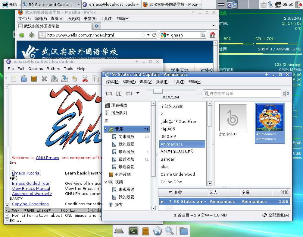The width and height of the screenshot is (303, 237).
Task: Collapse the 视频 library tree node
Action: tap(106, 182)
